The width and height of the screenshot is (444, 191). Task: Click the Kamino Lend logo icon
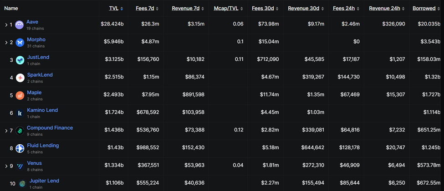pos(20,113)
